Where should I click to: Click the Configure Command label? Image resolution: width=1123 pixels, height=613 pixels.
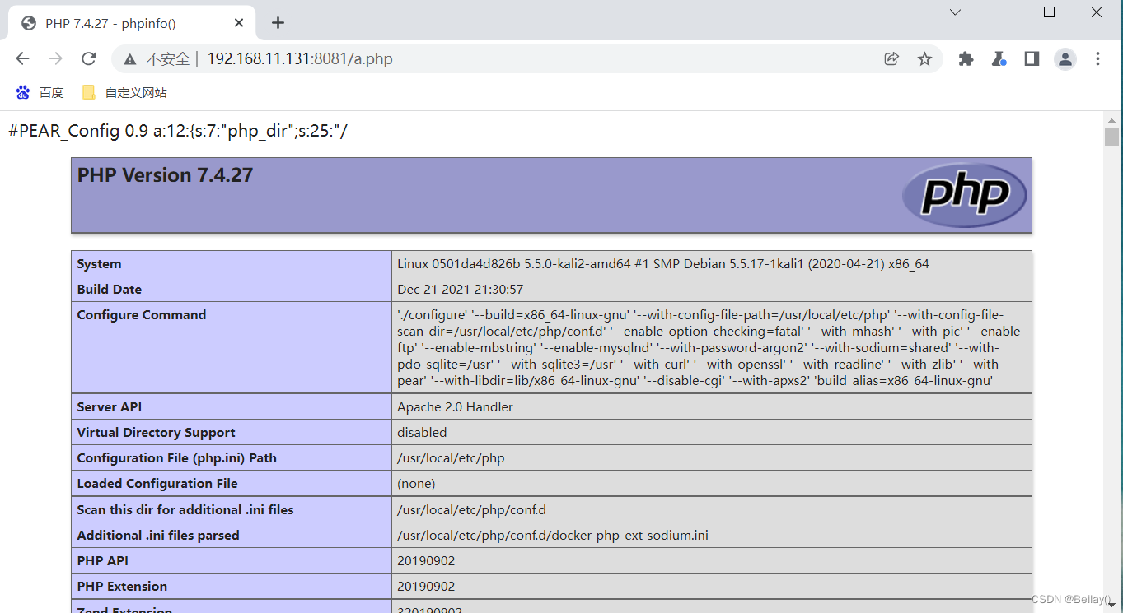(142, 315)
